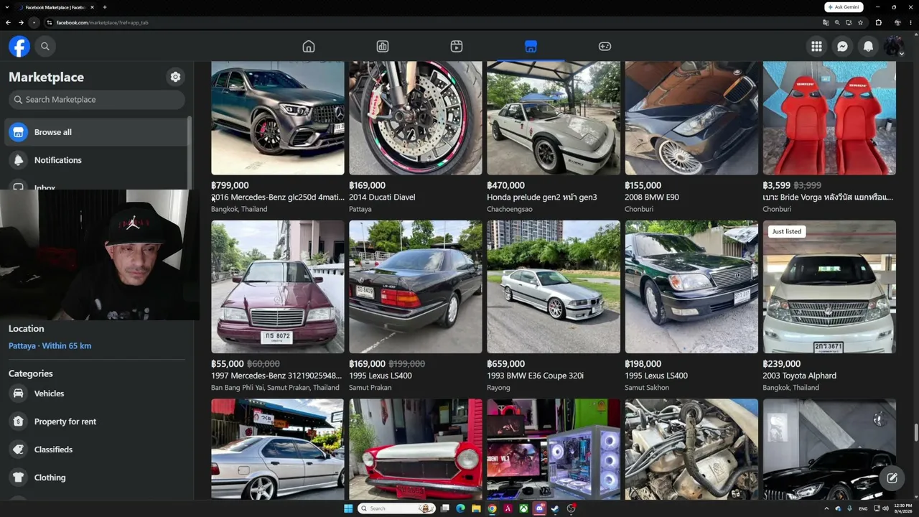Open the Facebook menu grid icon
The width and height of the screenshot is (919, 517).
point(817,47)
